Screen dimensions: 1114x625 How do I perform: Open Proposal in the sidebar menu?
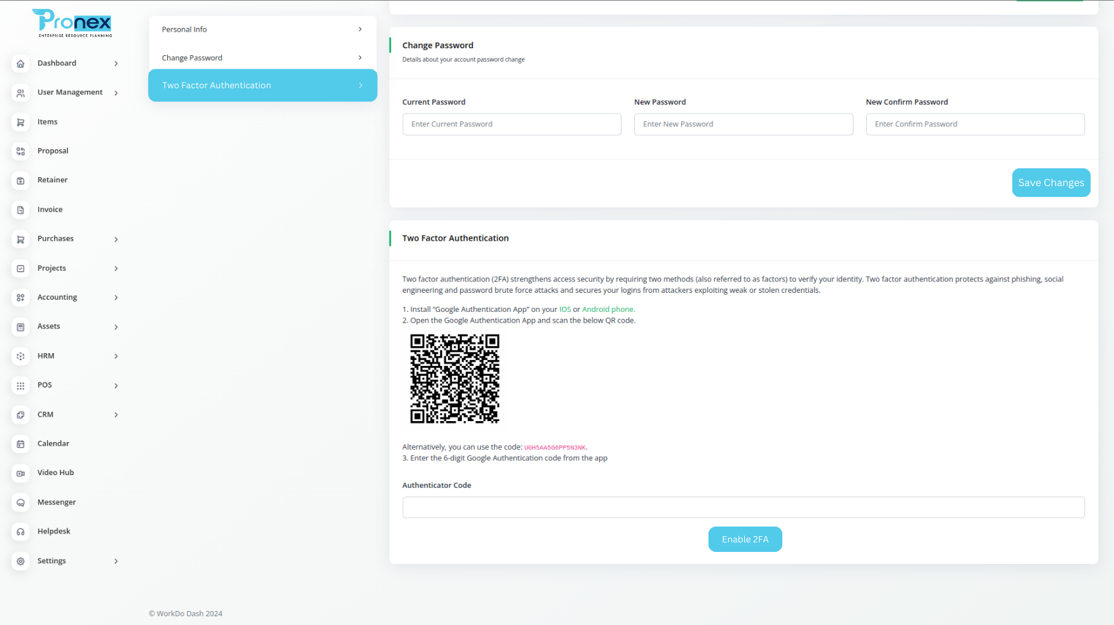click(53, 151)
